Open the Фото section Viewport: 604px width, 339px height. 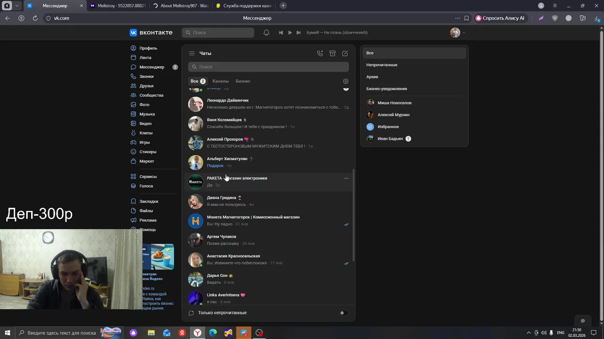(144, 105)
